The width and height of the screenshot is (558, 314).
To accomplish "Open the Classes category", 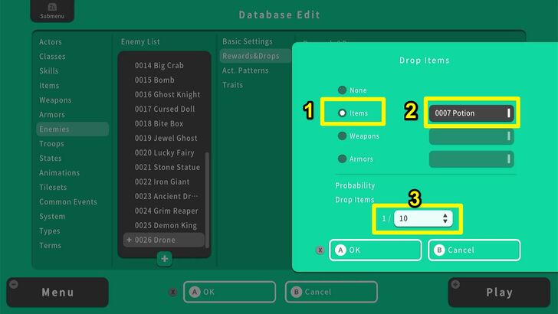I will (x=52, y=57).
